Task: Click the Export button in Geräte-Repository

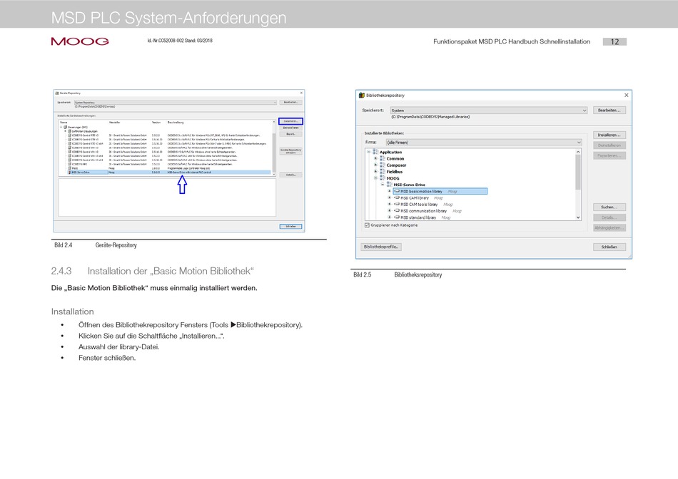Action: click(x=290, y=134)
